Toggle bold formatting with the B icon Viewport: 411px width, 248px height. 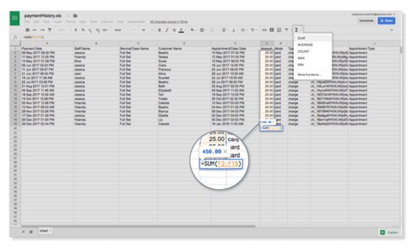pos(160,30)
